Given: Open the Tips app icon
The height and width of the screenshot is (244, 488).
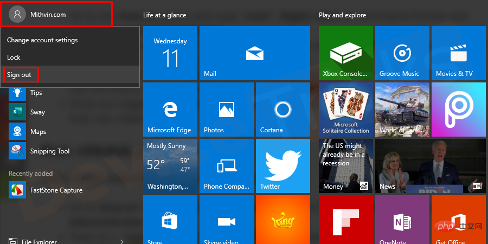Looking at the screenshot, I should pyautogui.click(x=17, y=92).
